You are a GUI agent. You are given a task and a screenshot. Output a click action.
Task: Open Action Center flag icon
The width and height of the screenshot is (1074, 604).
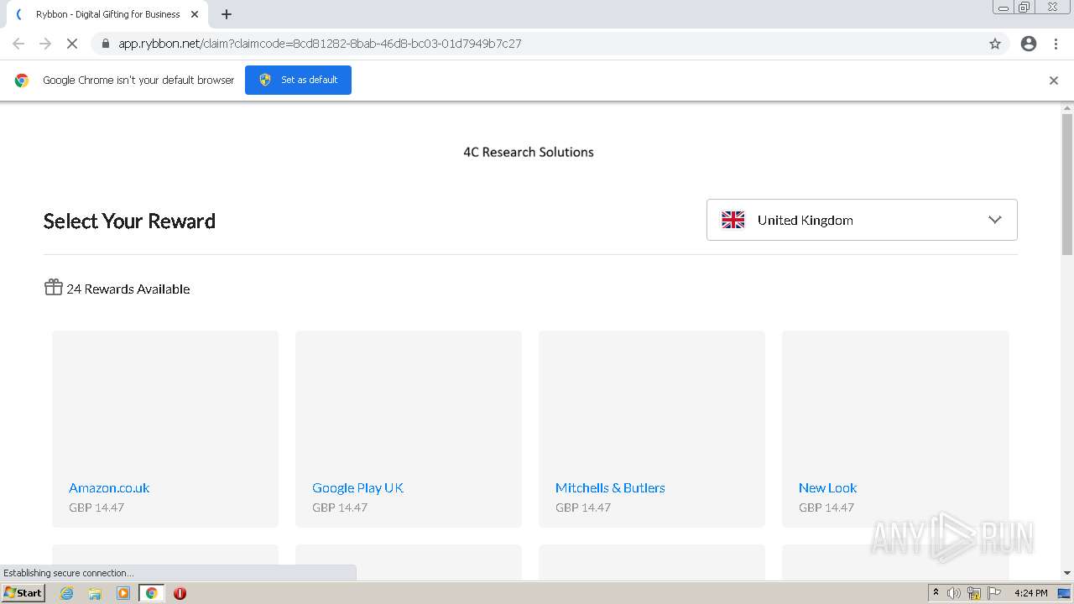(994, 593)
